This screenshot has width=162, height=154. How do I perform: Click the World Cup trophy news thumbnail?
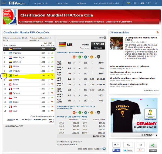[x=116, y=43]
